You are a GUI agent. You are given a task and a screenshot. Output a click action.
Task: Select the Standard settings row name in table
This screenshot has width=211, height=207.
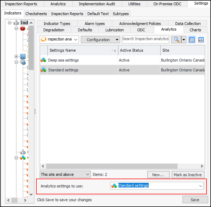(63, 70)
